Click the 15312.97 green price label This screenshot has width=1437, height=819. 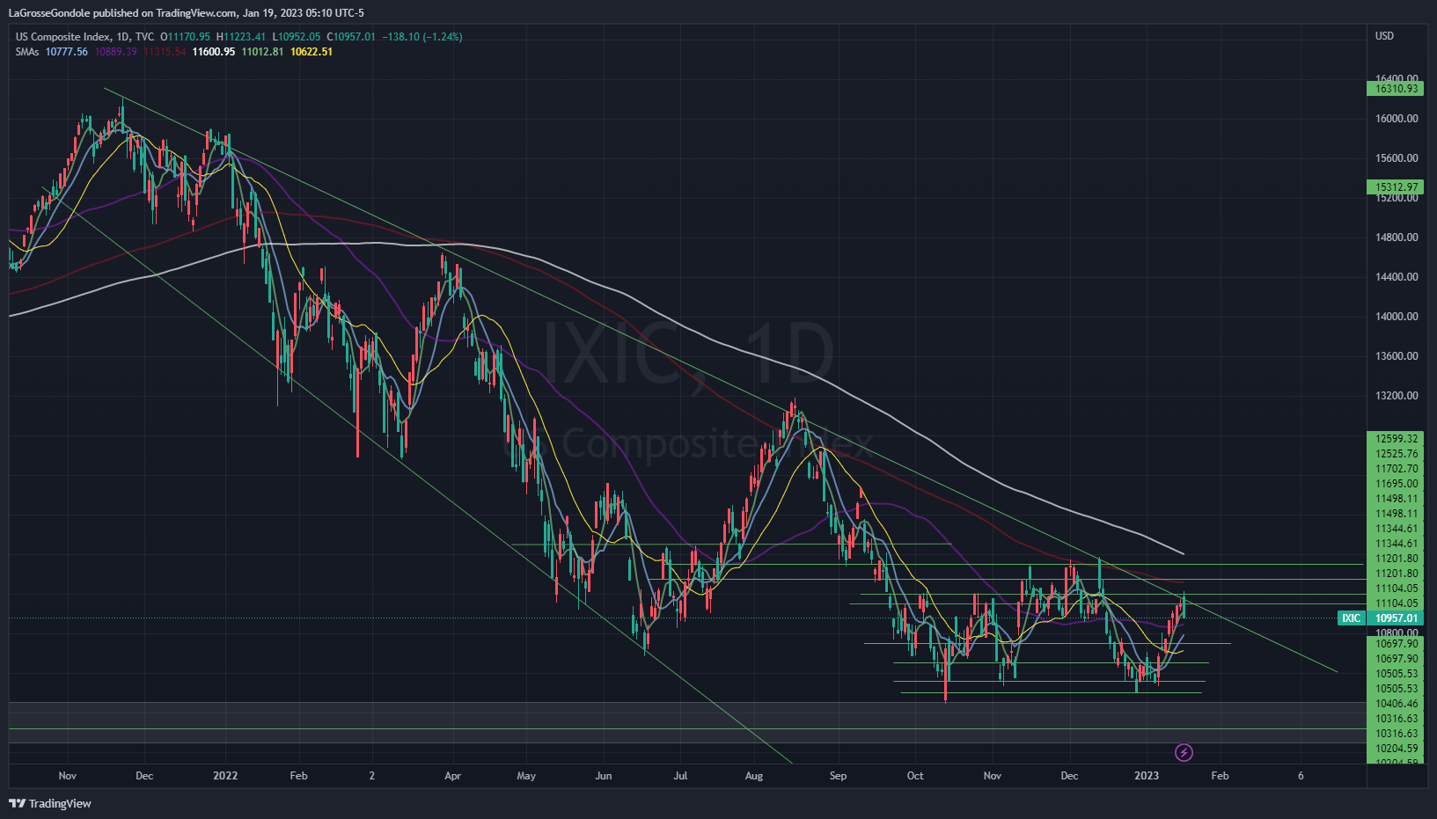(1397, 187)
